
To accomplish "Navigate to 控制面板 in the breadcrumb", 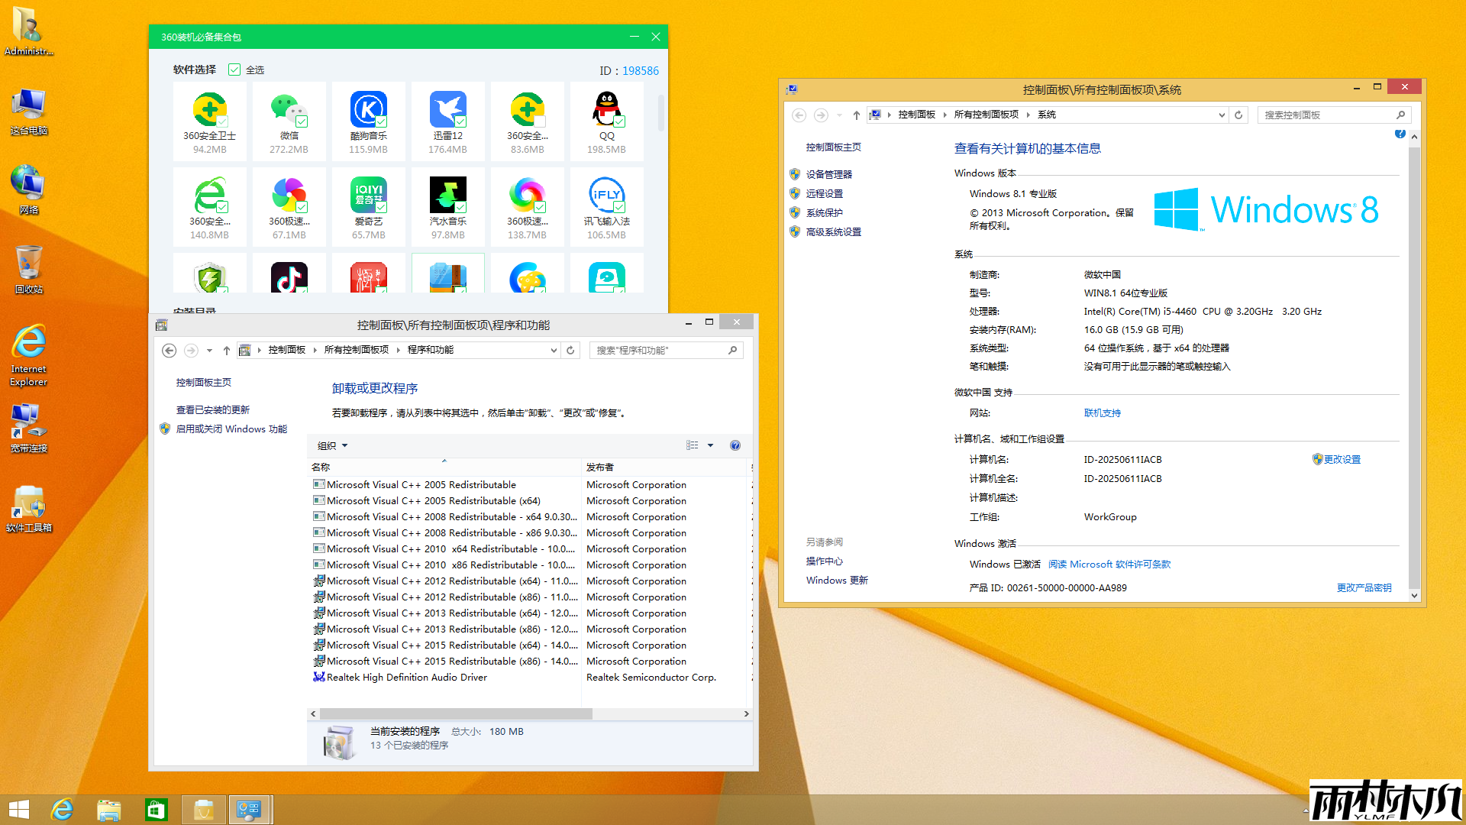I will pos(916,114).
